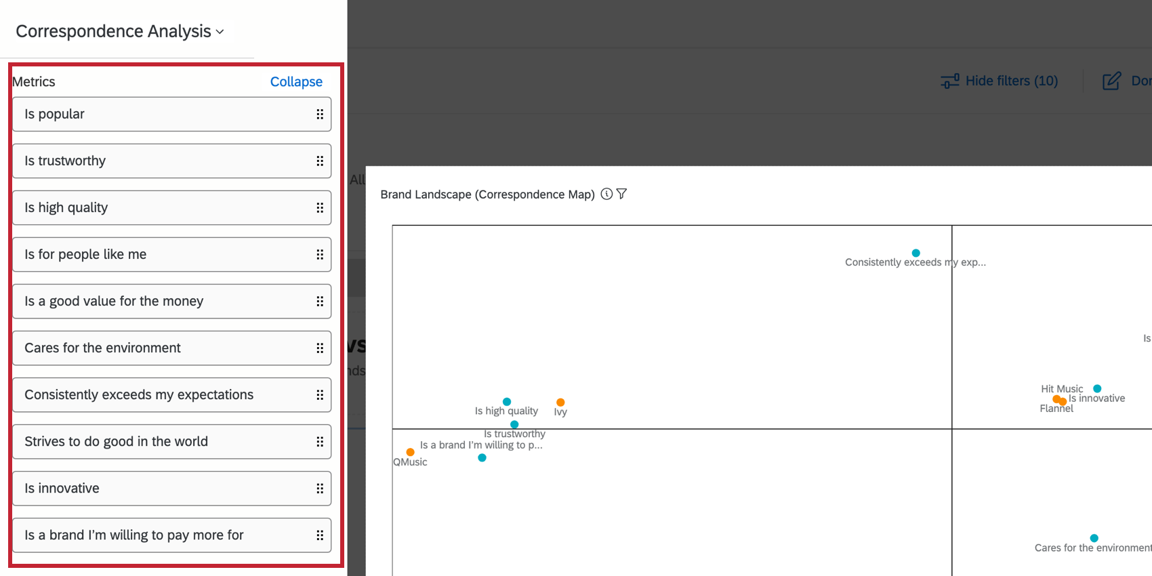Screen dimensions: 1152x576
Task: Click Consistently exceeds my exp... teal point
Action: pos(916,253)
